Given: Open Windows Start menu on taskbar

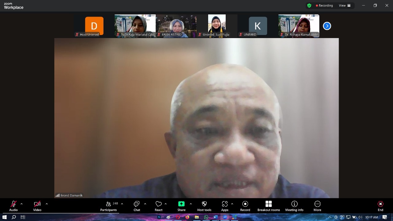Looking at the screenshot, I should (x=5, y=217).
